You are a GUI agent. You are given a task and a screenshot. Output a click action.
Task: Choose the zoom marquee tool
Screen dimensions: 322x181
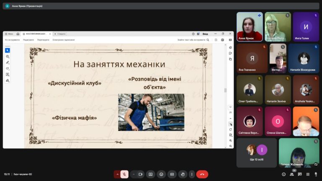[x=8, y=57]
